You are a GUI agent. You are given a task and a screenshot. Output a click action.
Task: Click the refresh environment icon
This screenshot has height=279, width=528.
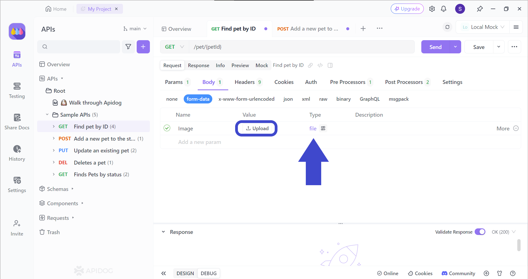447,27
